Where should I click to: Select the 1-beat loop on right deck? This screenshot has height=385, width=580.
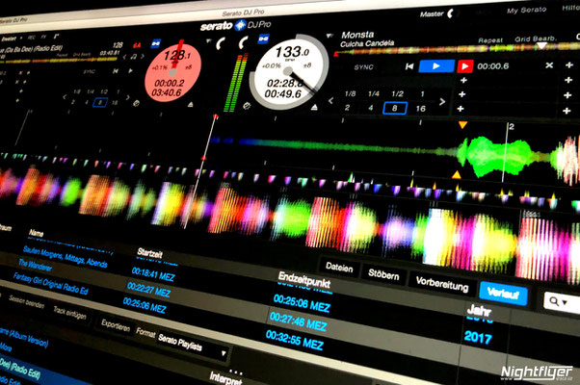pos(422,94)
